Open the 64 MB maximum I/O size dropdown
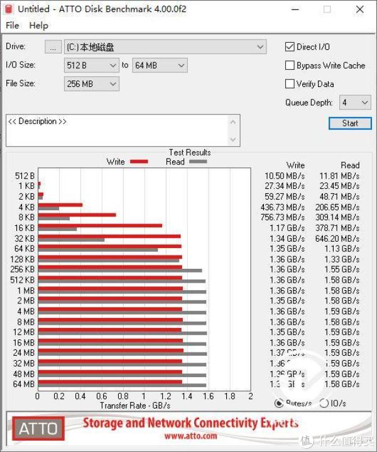 coord(160,65)
